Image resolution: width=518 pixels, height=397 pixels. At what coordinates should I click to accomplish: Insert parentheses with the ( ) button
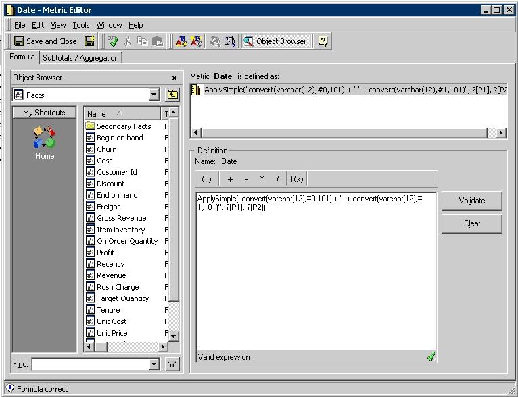pos(207,179)
